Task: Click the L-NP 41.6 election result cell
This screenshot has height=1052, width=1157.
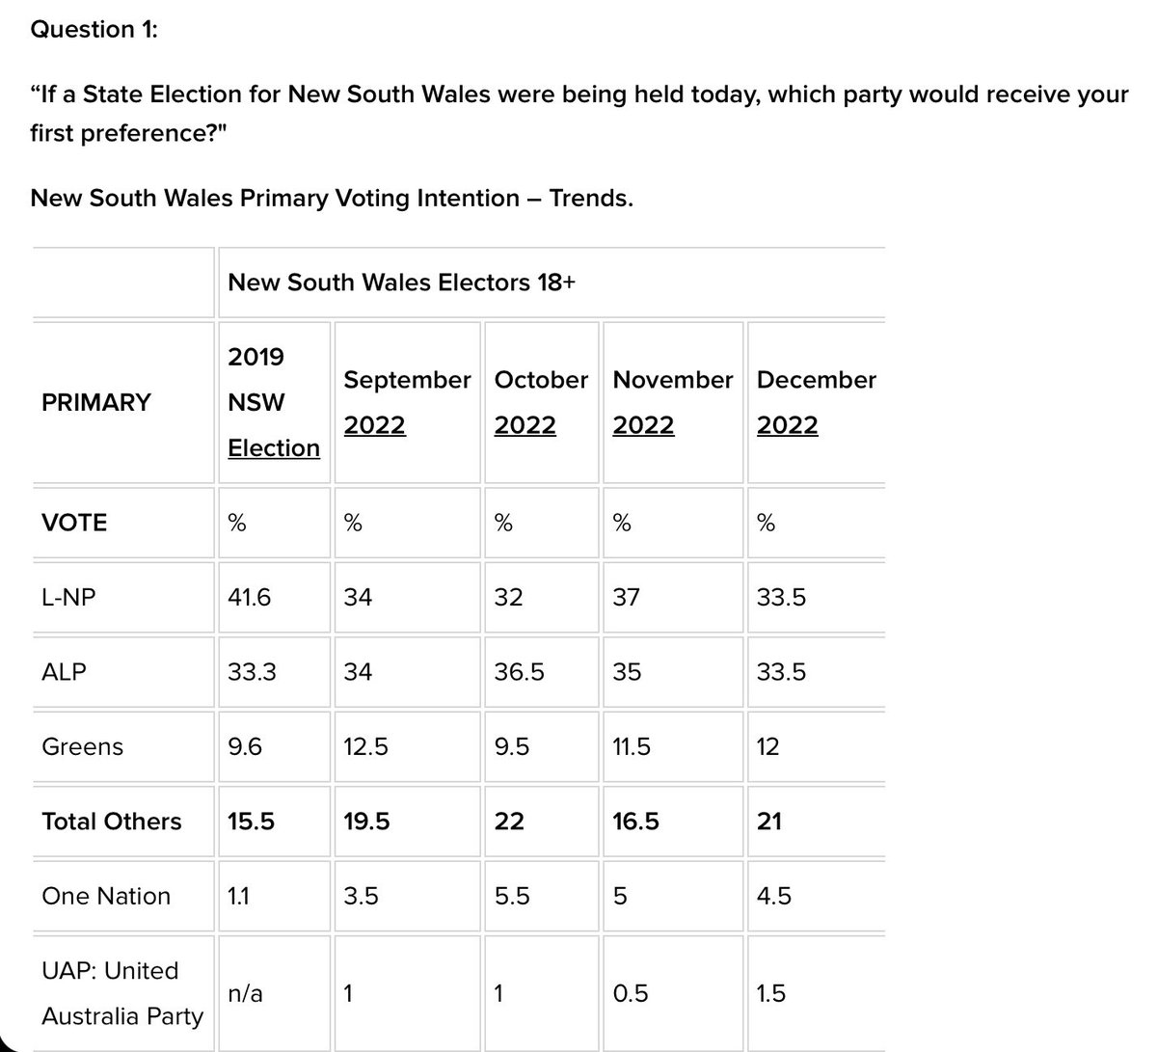Action: [x=249, y=598]
